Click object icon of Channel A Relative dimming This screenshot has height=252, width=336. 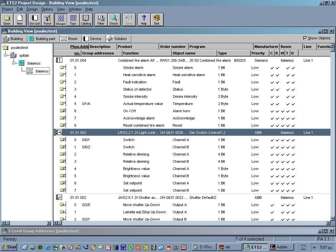63,154
